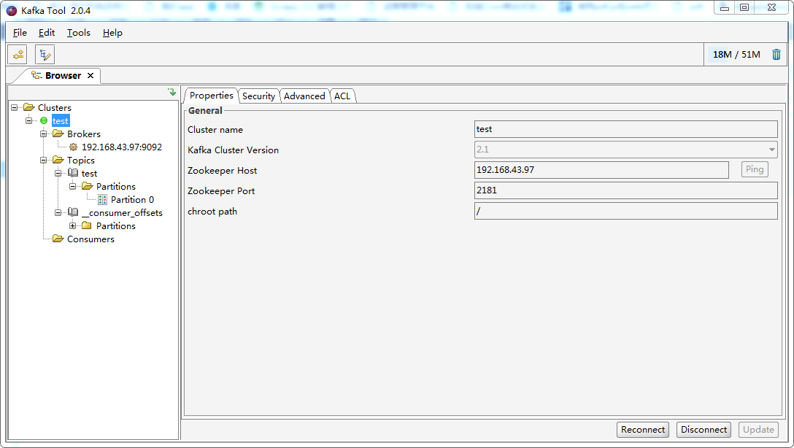Click the garbage collect trash icon
The height and width of the screenshot is (448, 794).
tap(776, 55)
